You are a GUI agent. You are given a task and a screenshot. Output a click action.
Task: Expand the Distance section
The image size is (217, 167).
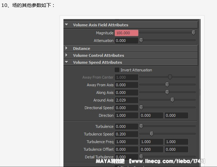pos(67,48)
